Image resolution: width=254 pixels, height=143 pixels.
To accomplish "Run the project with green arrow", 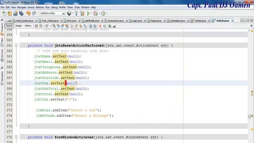I will pos(88,13).
